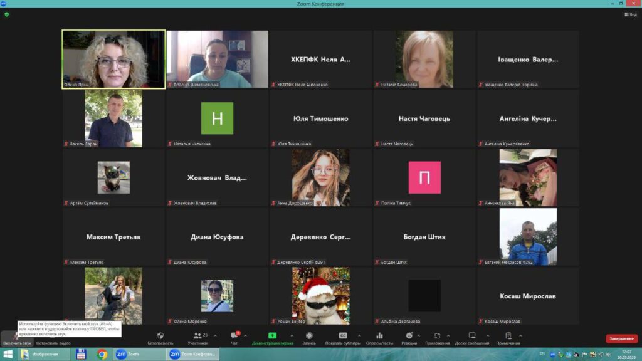Toggle camera via Остановить видео

[53, 339]
